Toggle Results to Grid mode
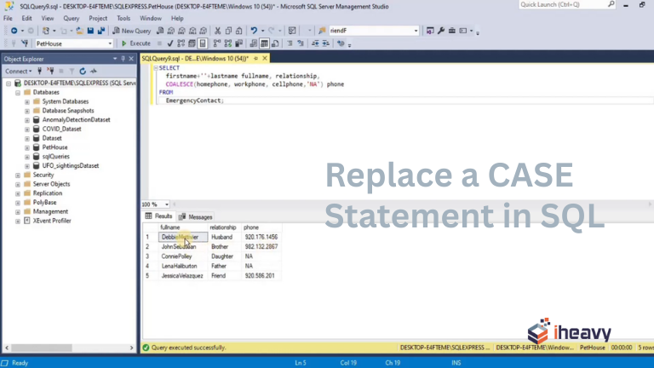The width and height of the screenshot is (654, 368). click(x=264, y=43)
